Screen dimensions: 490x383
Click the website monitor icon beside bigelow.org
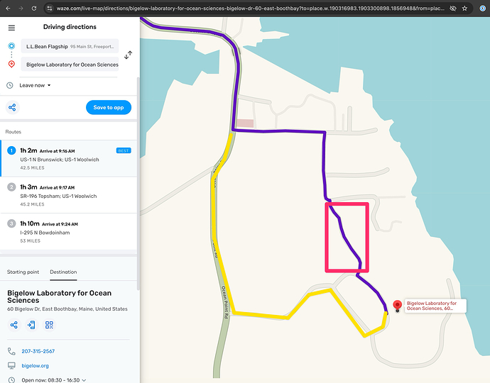point(11,365)
